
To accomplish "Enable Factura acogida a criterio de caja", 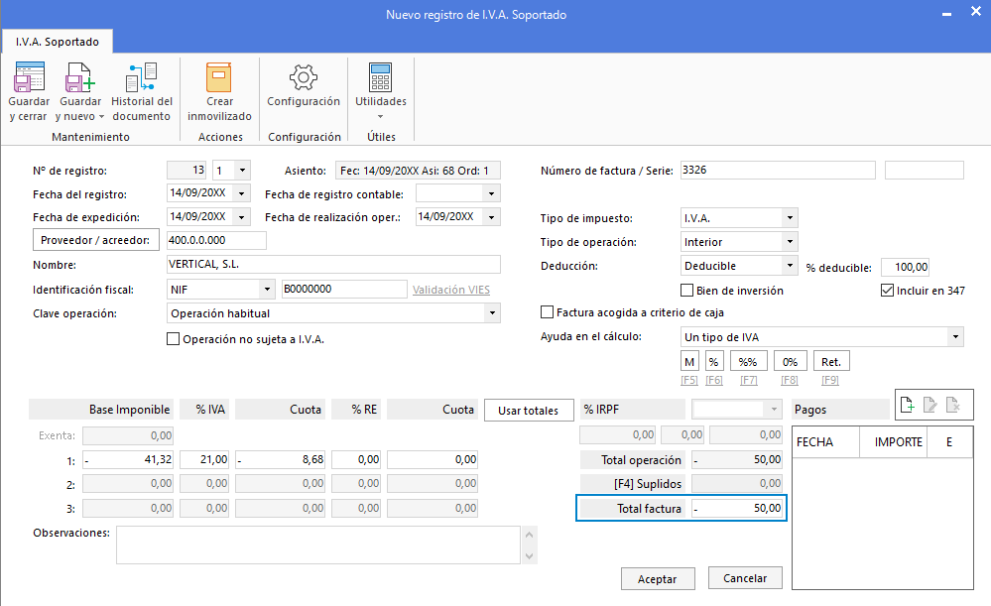I will (x=547, y=312).
